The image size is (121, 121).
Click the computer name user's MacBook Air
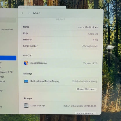[x=88, y=27]
